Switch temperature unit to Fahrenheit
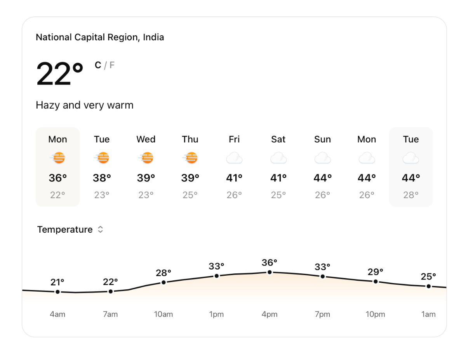Screen dimensions: 466x349 112,65
